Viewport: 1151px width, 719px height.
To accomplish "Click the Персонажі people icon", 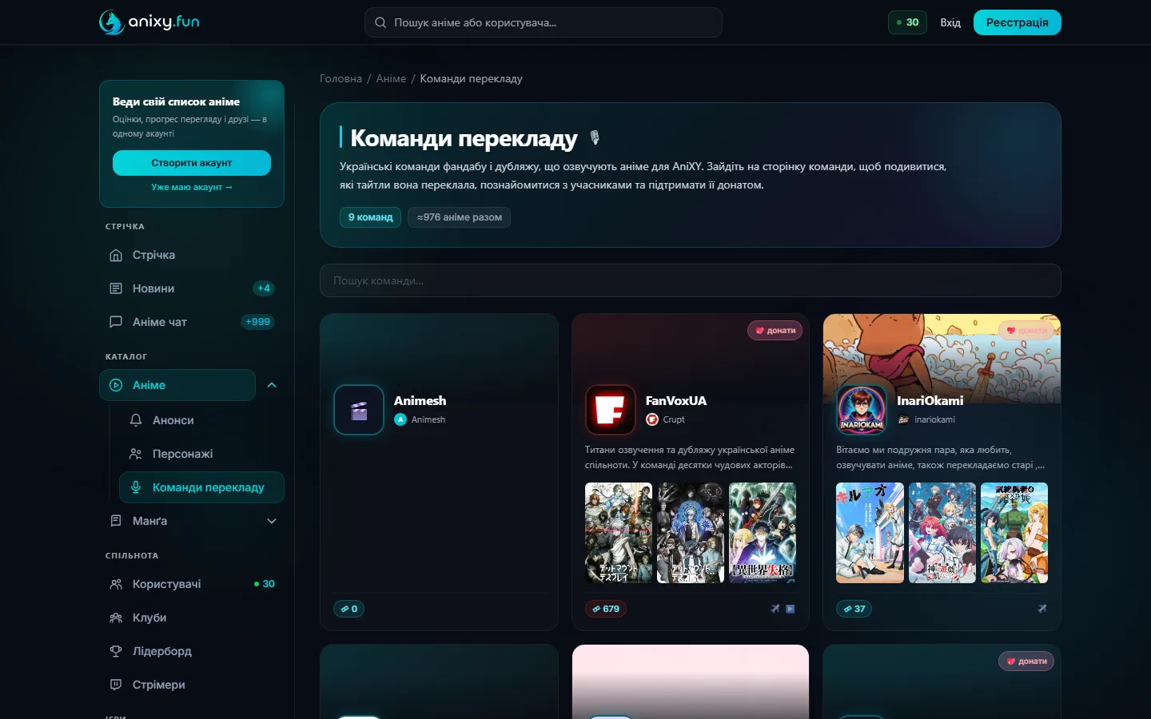I will (136, 454).
